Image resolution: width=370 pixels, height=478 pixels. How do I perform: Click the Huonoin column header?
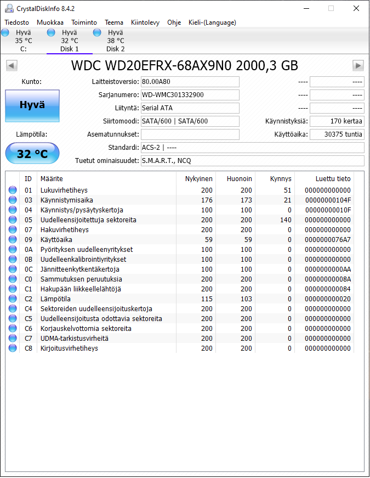235,179
